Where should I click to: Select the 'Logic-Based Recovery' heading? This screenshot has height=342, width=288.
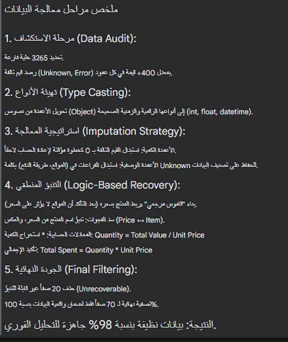pos(122,185)
